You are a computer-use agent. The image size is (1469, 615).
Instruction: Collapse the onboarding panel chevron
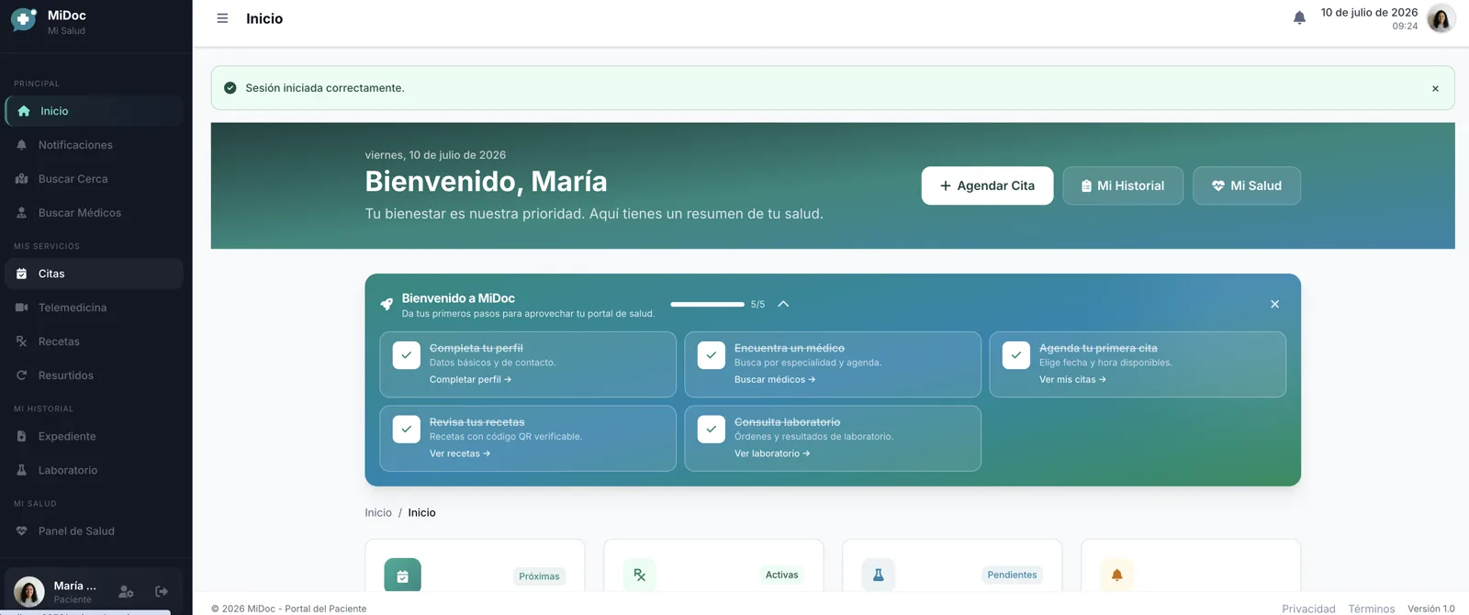783,304
